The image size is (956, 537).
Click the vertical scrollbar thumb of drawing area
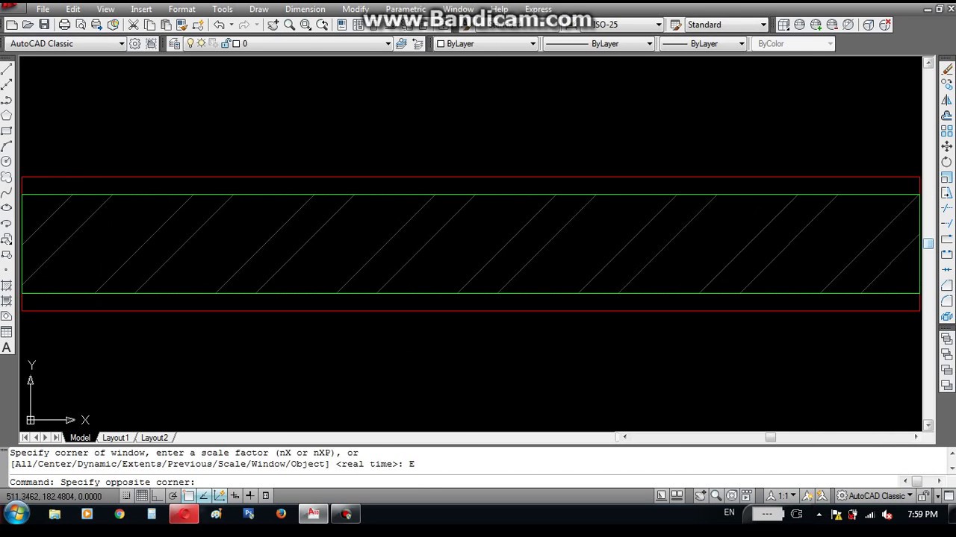(928, 244)
